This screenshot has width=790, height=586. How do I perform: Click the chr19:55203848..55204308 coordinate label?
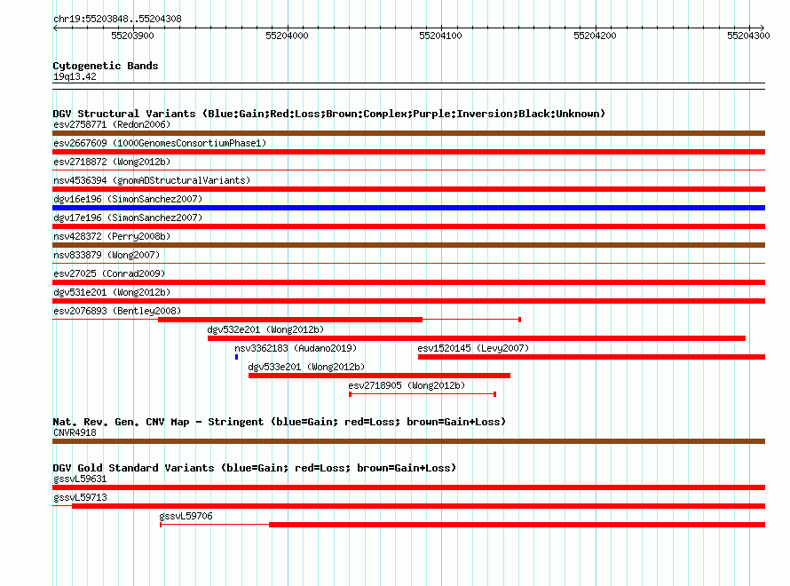(117, 19)
